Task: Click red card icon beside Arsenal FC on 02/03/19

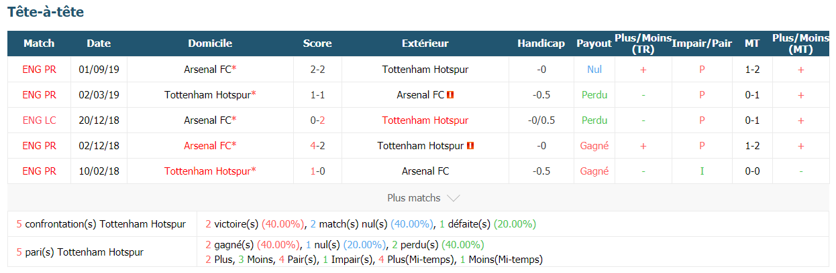Action: (451, 95)
